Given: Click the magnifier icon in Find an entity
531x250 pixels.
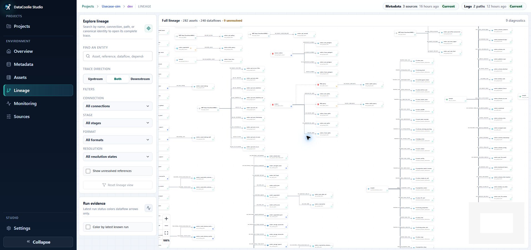Looking at the screenshot, I should point(88,56).
